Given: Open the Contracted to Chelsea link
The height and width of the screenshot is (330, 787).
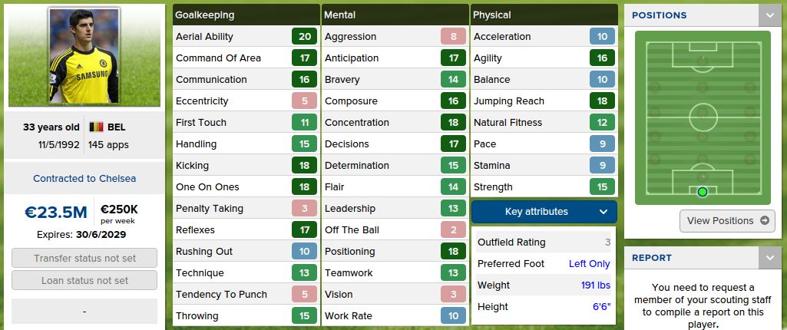Looking at the screenshot, I should click(84, 178).
